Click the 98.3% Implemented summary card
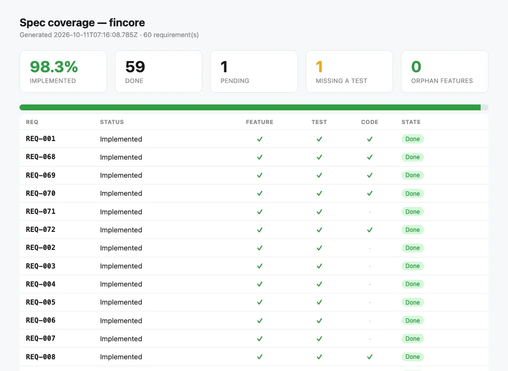The image size is (508, 371). (63, 72)
